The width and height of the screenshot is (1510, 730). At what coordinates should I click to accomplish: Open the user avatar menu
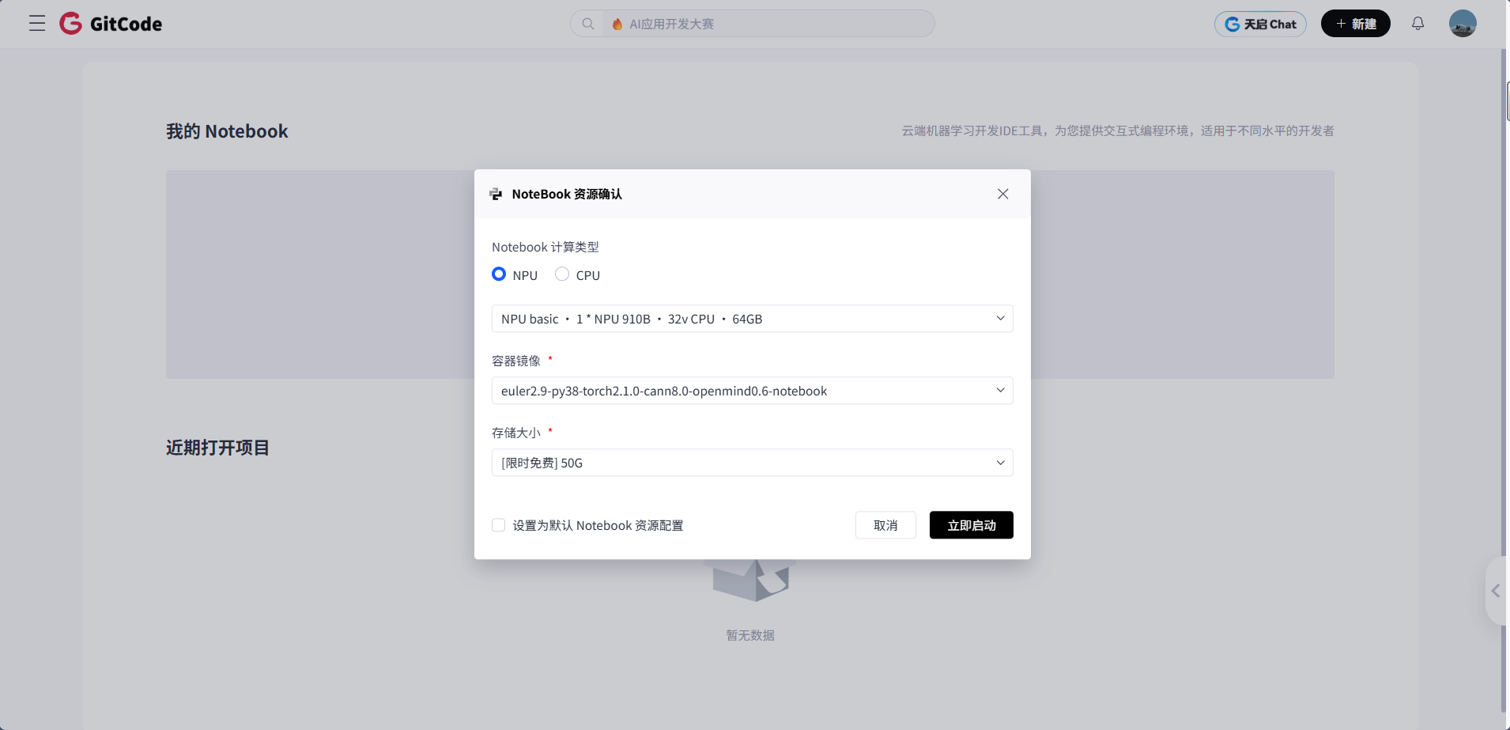pos(1462,24)
